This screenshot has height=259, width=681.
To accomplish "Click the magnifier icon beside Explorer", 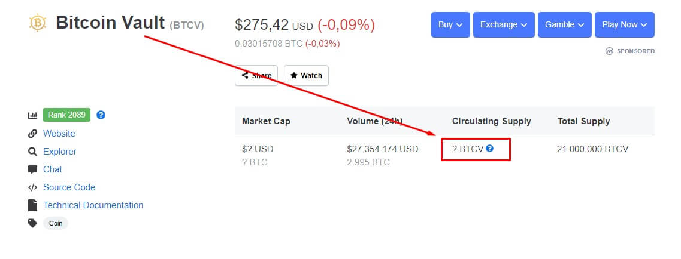I will [32, 152].
